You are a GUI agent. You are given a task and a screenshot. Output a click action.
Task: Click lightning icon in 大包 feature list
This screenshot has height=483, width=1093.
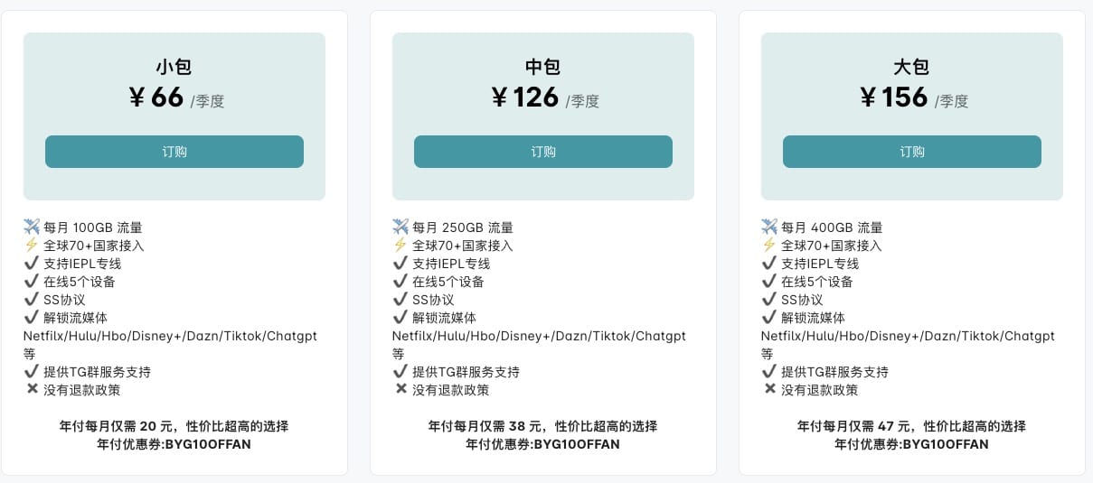[769, 245]
